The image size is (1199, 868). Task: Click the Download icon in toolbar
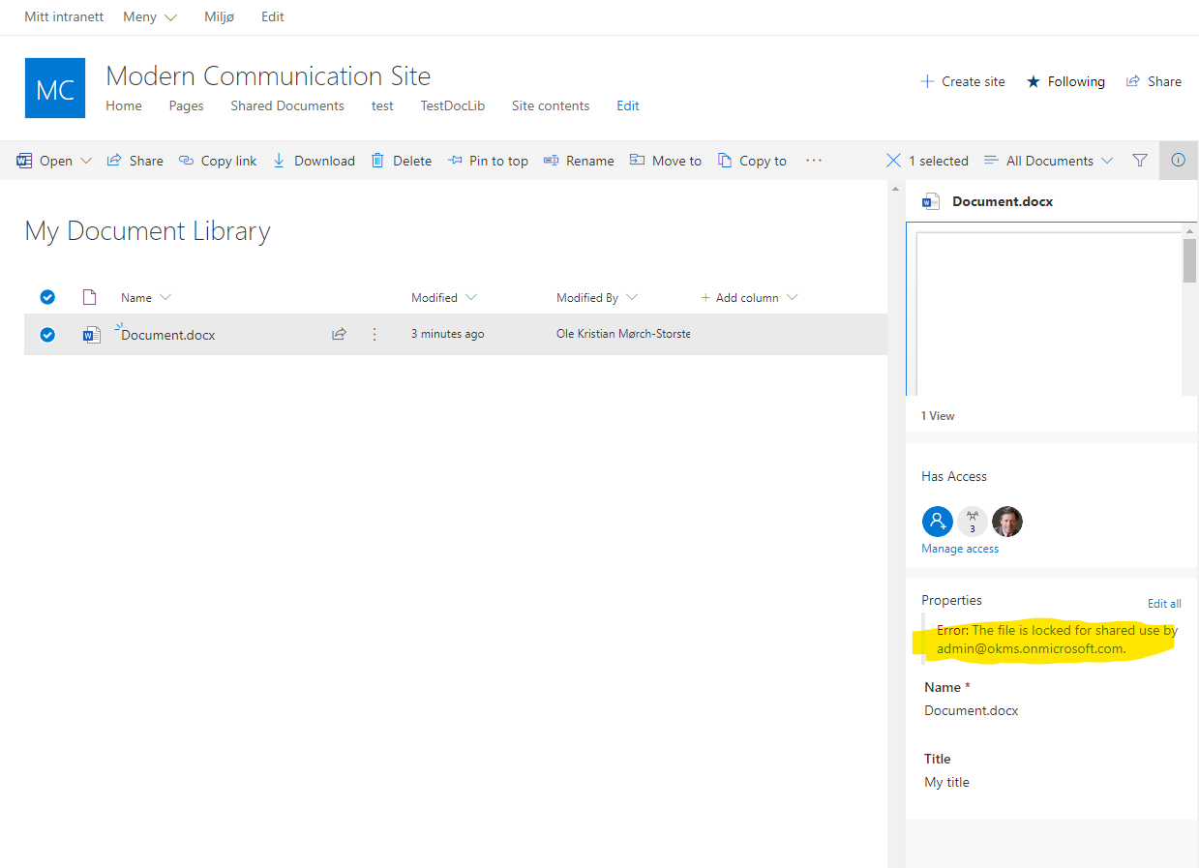pyautogui.click(x=280, y=161)
